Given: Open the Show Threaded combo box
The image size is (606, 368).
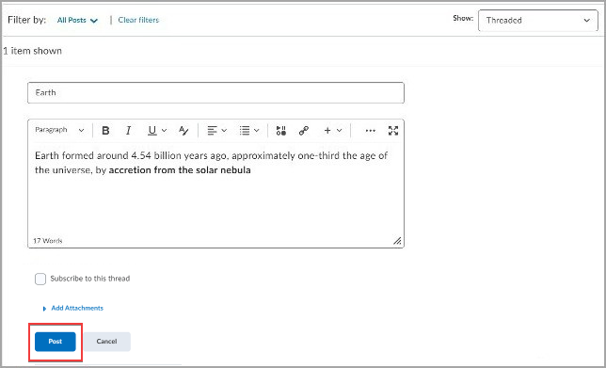Looking at the screenshot, I should [538, 20].
